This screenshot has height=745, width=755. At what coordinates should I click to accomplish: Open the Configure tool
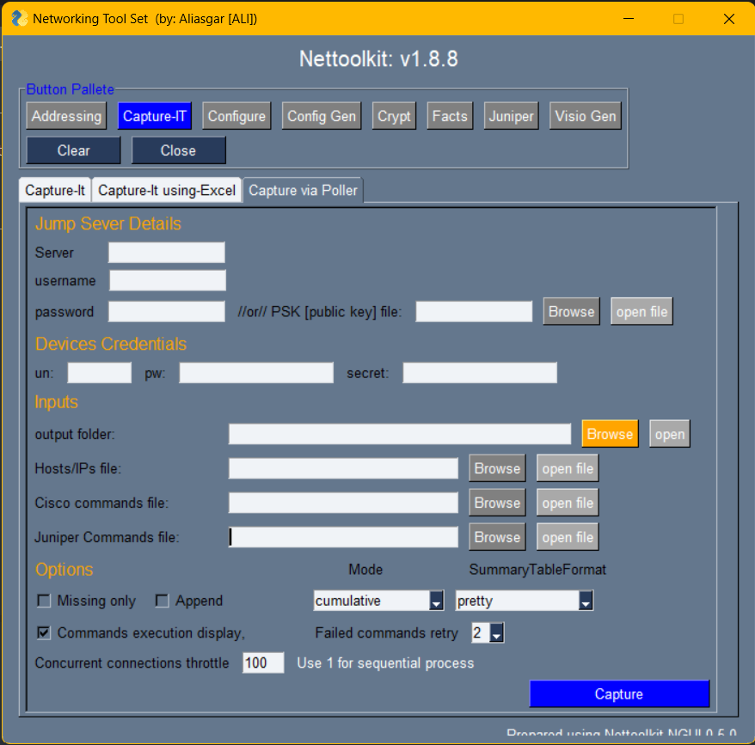[x=236, y=116]
